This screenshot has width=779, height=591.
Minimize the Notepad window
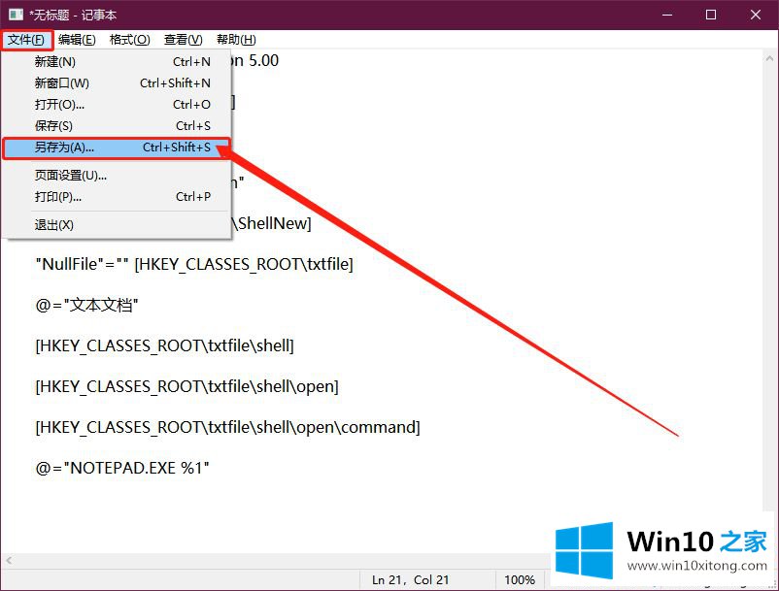tap(666, 15)
